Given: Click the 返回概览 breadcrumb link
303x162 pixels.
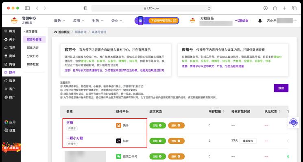Looking at the screenshot, I should [62, 32].
